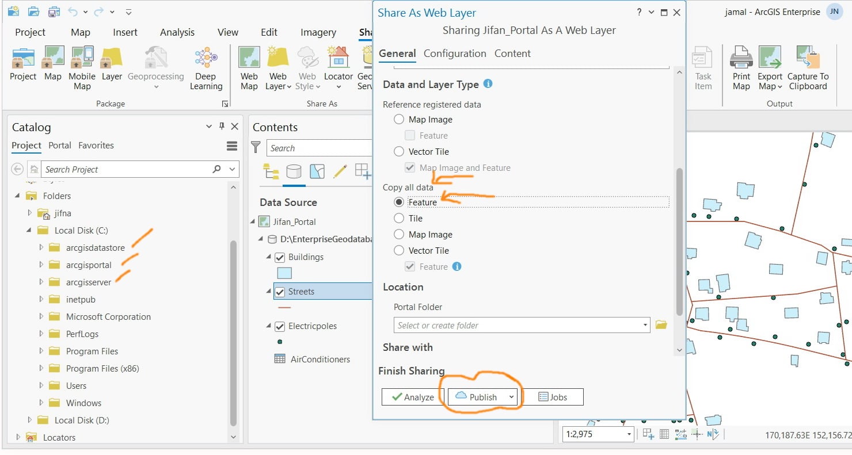The width and height of the screenshot is (852, 455).
Task: Click the info icon beside Data and Layer Type
Action: tap(488, 84)
